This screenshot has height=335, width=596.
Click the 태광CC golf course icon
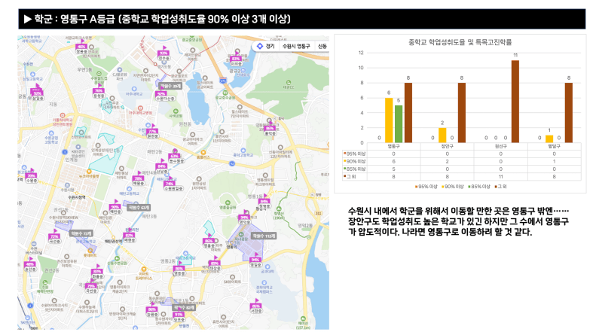289,82
